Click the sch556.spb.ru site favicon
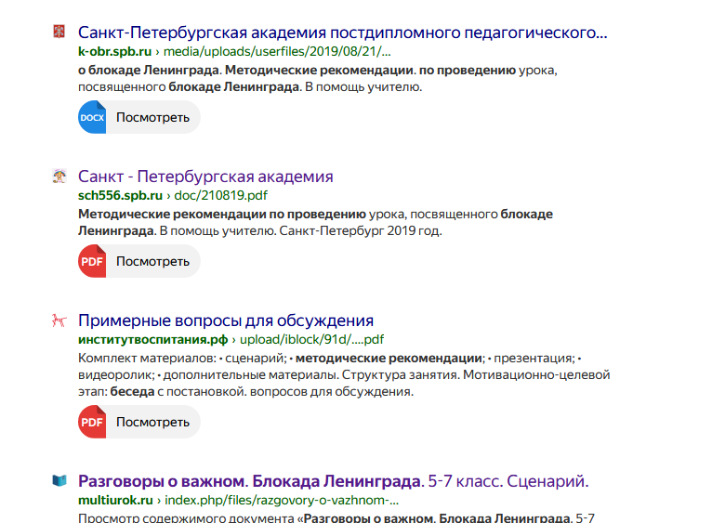This screenshot has width=712, height=523. (59, 177)
